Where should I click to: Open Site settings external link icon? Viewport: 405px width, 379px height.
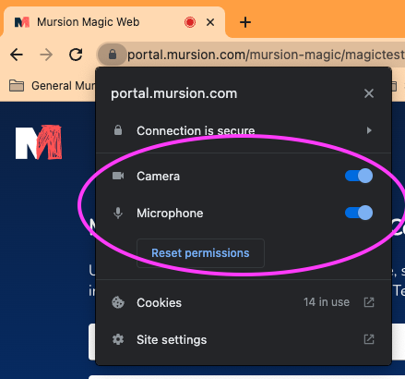[x=369, y=339]
